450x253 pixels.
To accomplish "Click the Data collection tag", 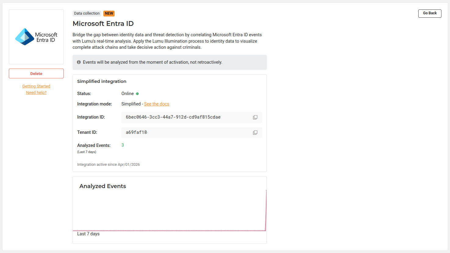I will tap(87, 13).
